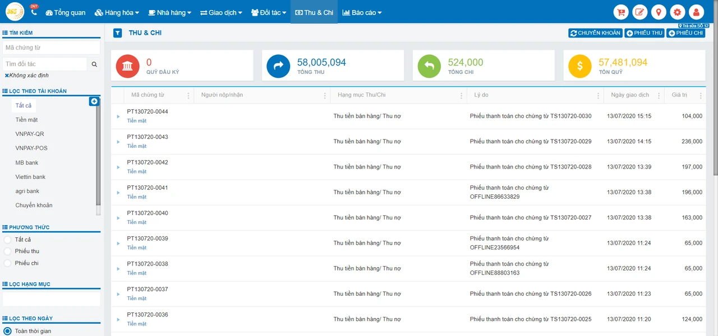
Task: Click the reply arrow icon of Tổng chi
Action: coord(429,66)
